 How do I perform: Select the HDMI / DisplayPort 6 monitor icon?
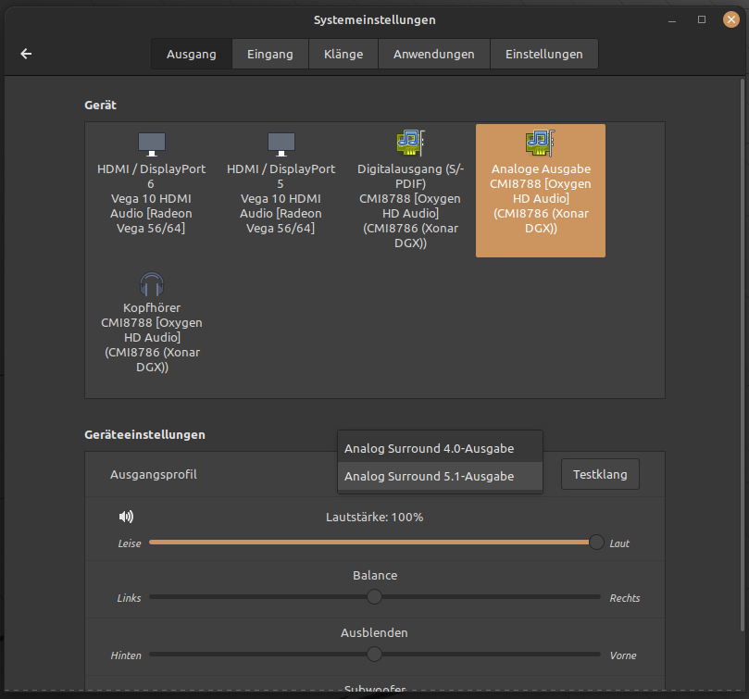(x=152, y=144)
